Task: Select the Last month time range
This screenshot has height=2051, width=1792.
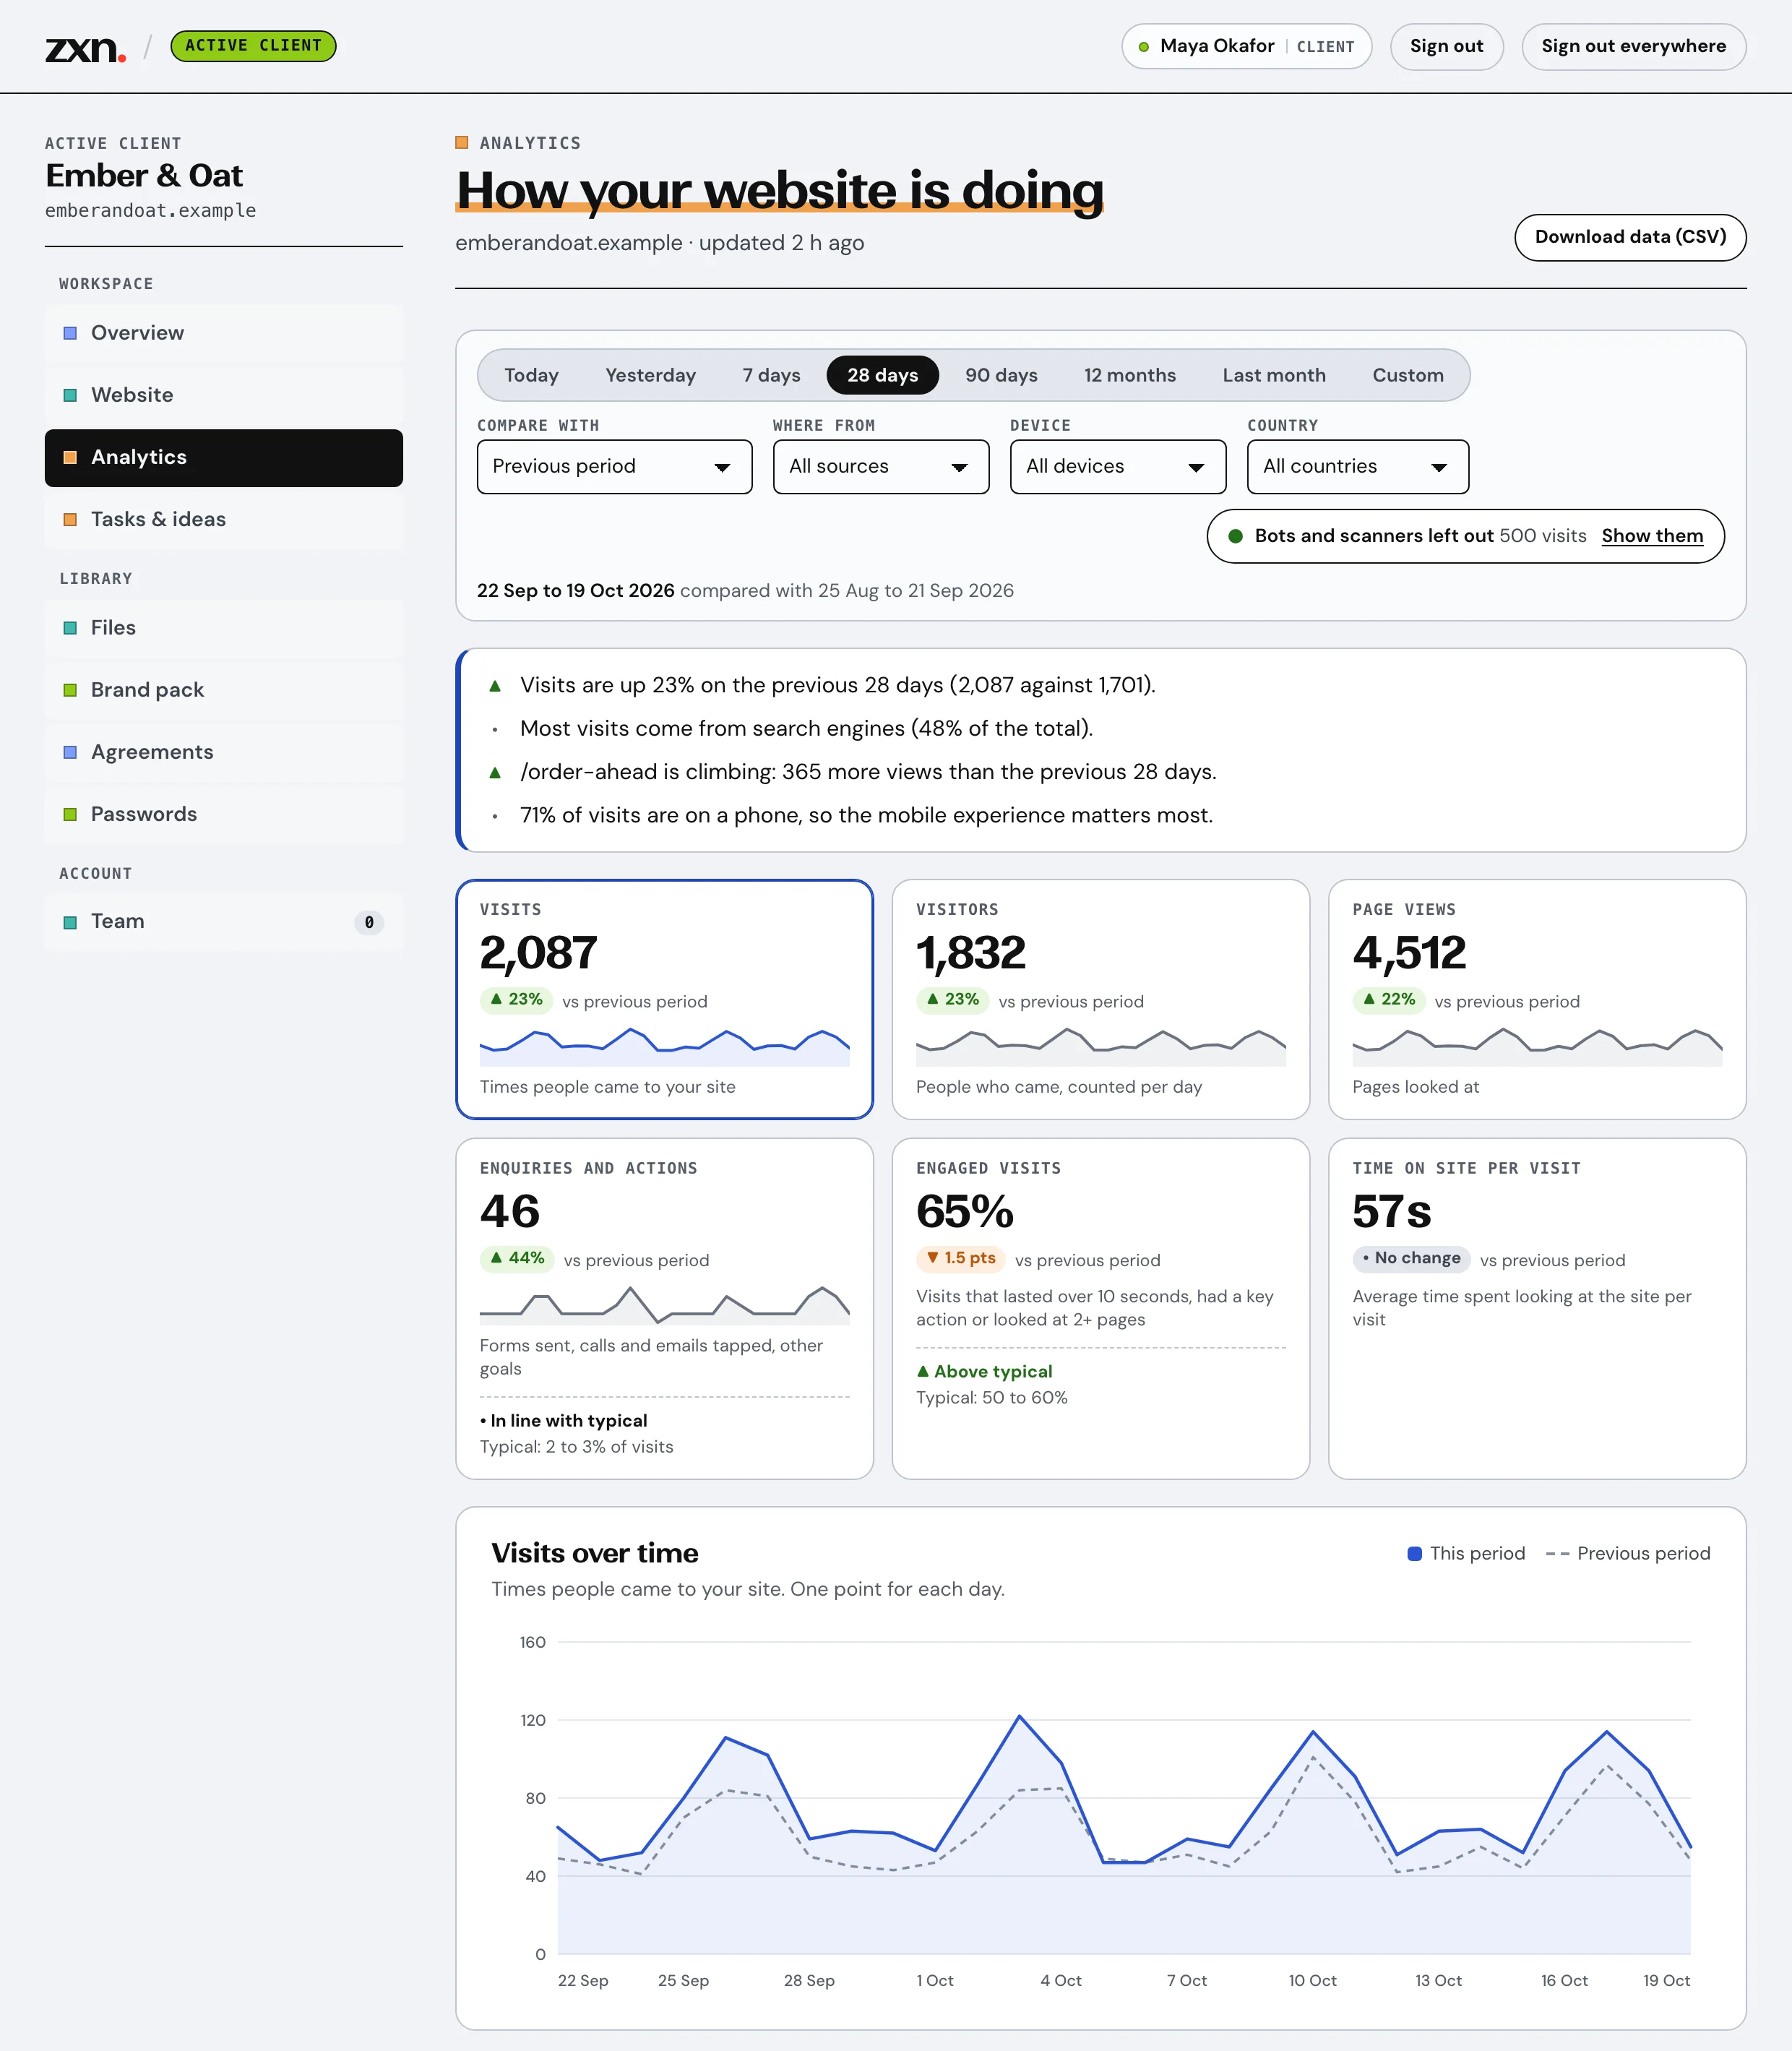Action: (x=1274, y=375)
